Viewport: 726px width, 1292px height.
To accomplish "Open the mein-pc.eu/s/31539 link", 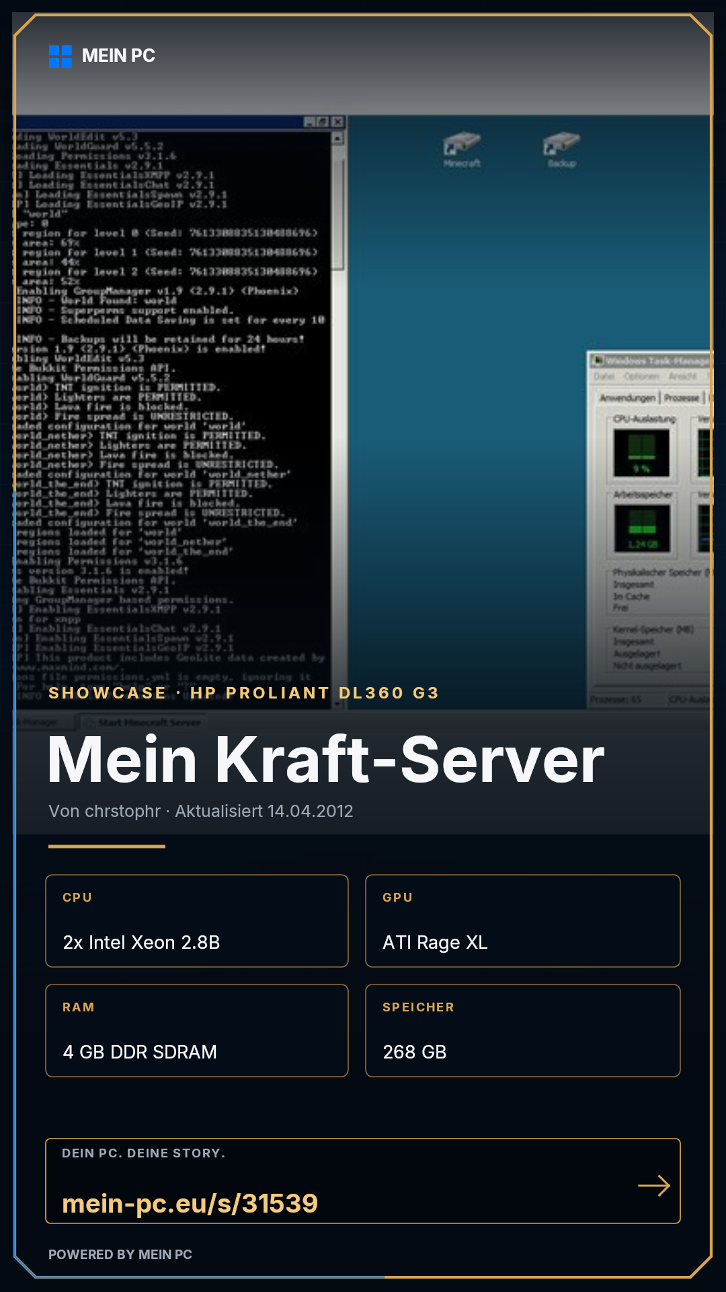I will click(x=190, y=1203).
